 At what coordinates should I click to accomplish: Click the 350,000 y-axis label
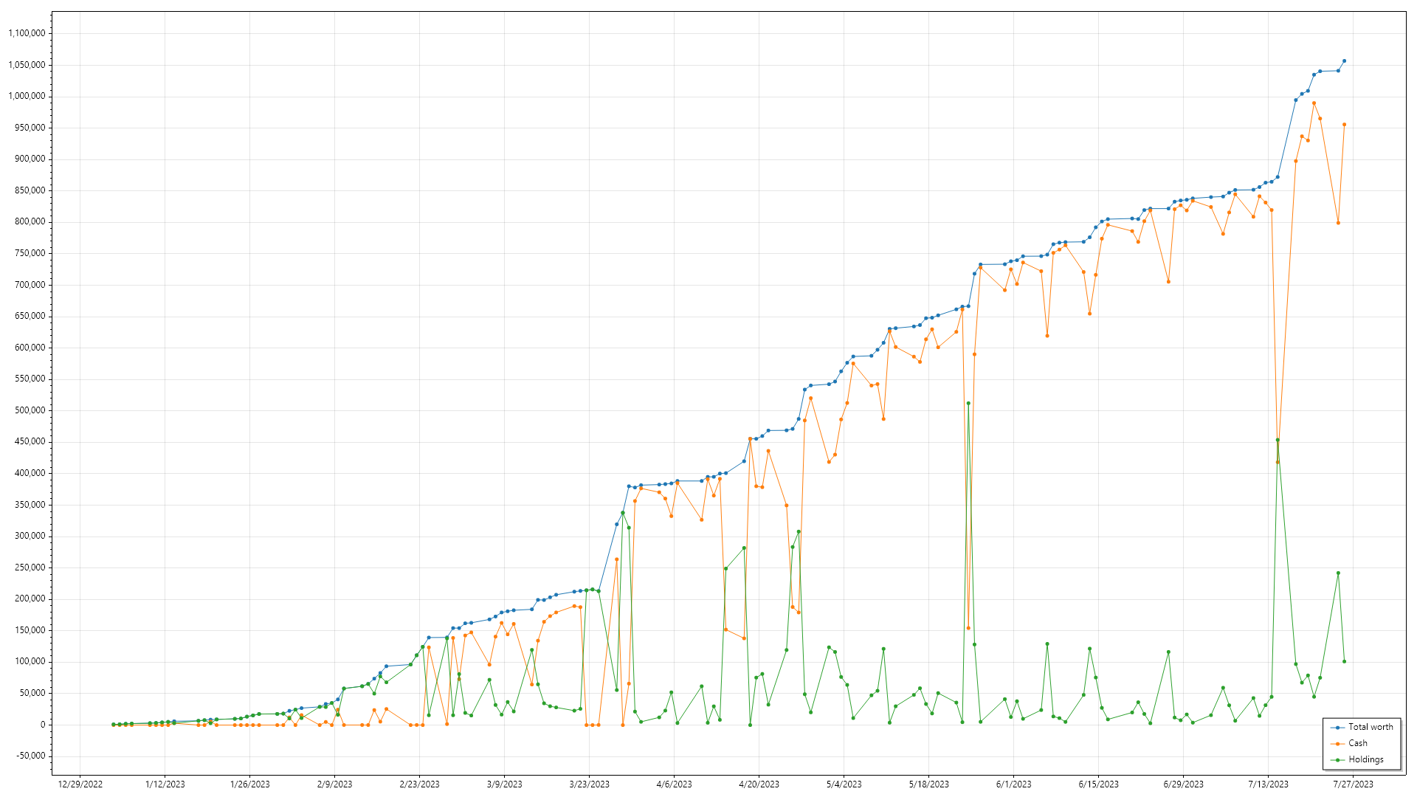point(30,505)
